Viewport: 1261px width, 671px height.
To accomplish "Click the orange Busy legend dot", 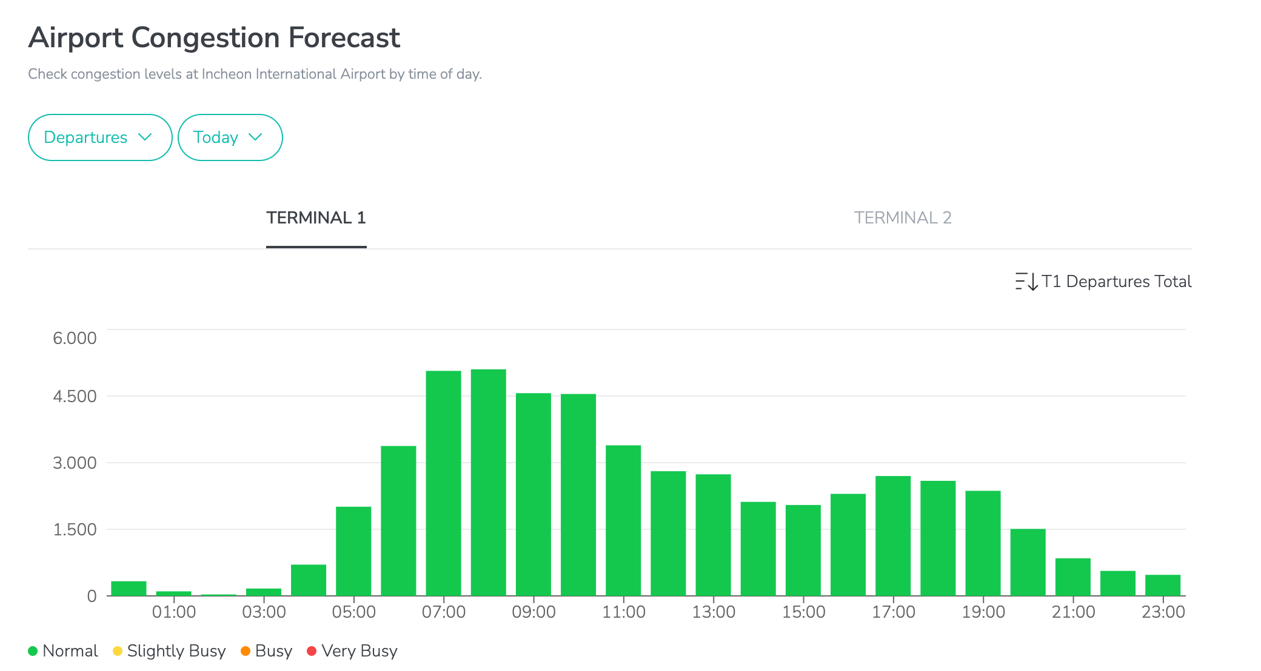I will point(246,651).
